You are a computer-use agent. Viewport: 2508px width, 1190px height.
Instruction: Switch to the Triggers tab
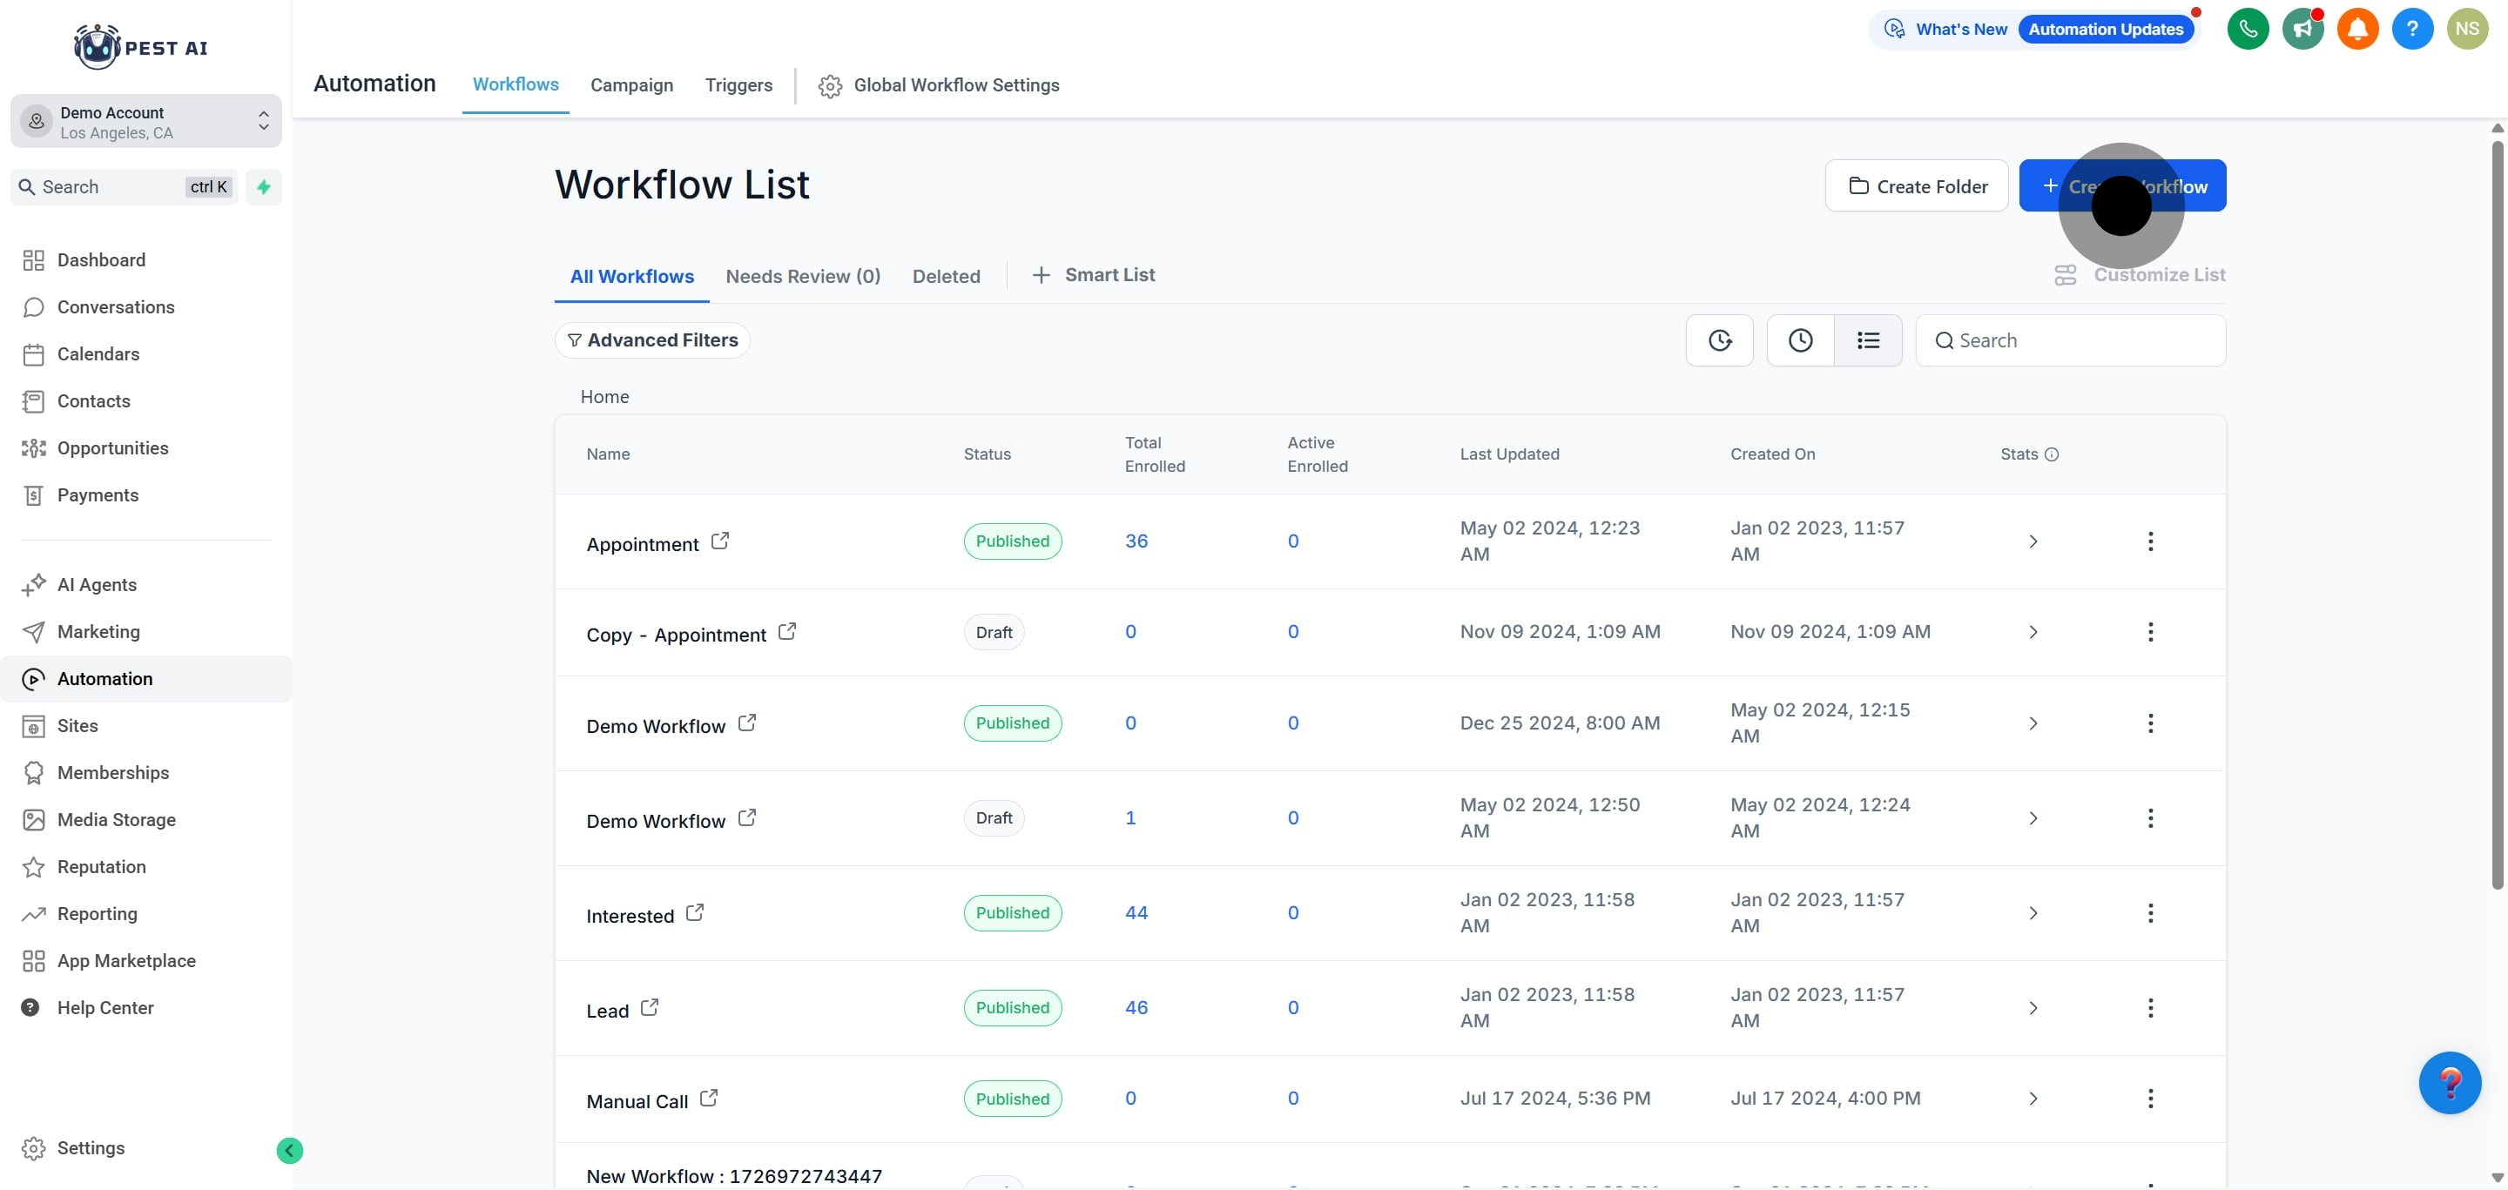tap(739, 85)
